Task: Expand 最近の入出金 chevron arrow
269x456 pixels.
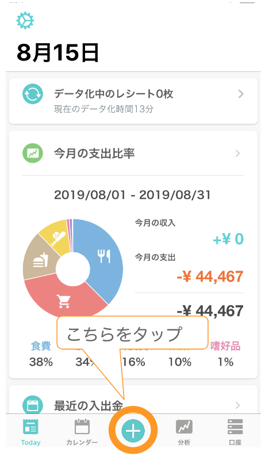Action: pyautogui.click(x=237, y=405)
